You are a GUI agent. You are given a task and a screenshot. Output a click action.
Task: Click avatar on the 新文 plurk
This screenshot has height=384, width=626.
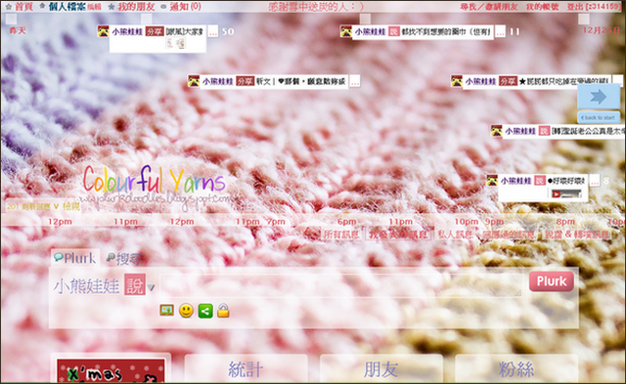point(194,81)
